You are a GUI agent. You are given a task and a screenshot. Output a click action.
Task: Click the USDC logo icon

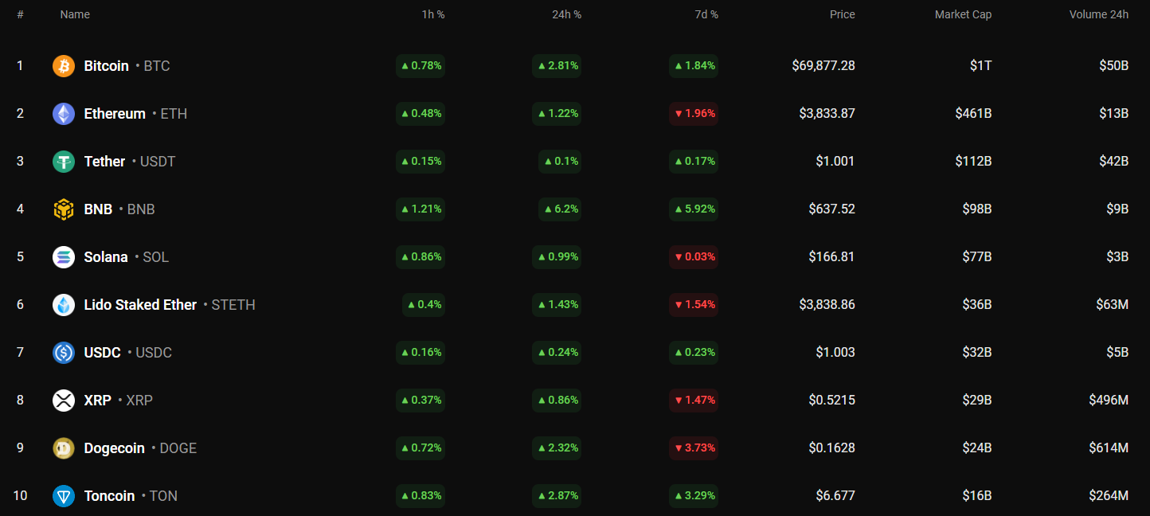[64, 353]
